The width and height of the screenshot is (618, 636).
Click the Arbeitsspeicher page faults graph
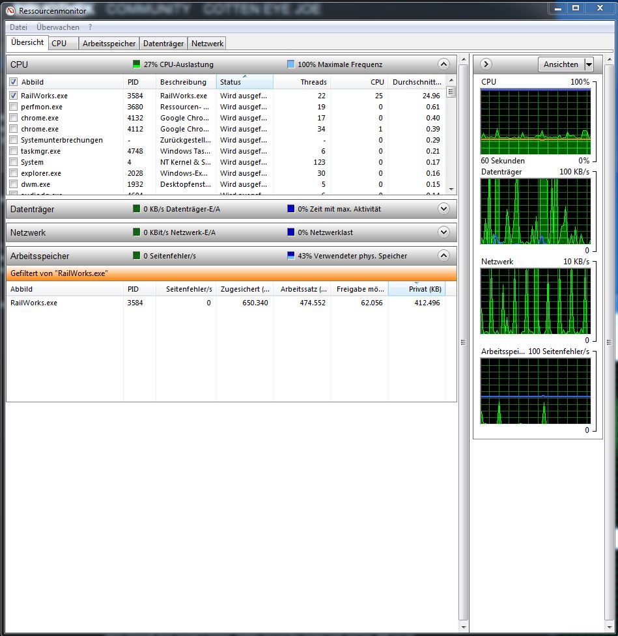[x=535, y=391]
